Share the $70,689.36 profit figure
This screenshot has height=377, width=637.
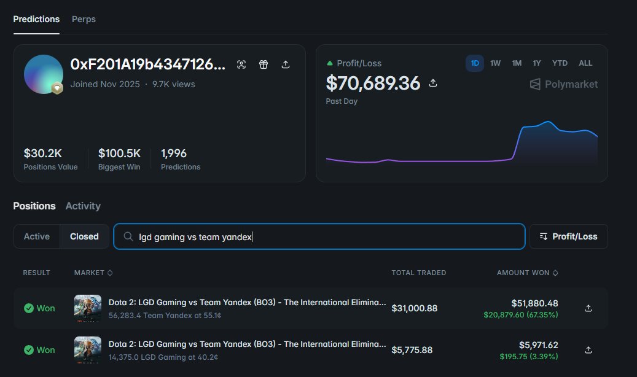(433, 83)
